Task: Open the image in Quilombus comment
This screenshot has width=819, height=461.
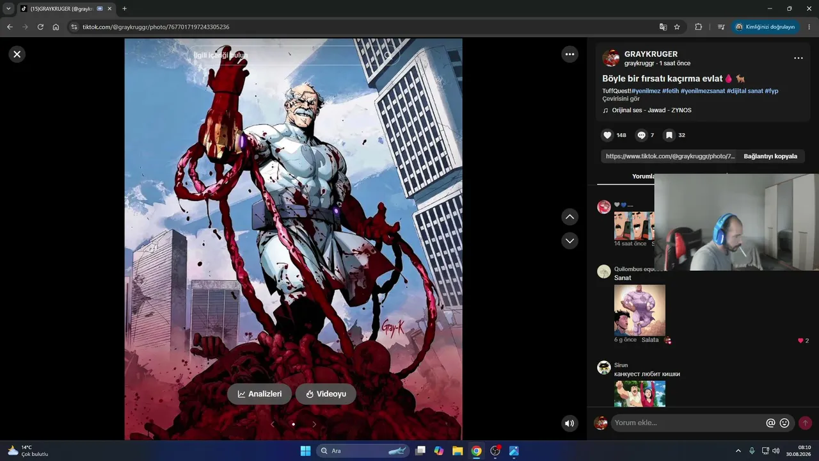Action: pos(640,310)
